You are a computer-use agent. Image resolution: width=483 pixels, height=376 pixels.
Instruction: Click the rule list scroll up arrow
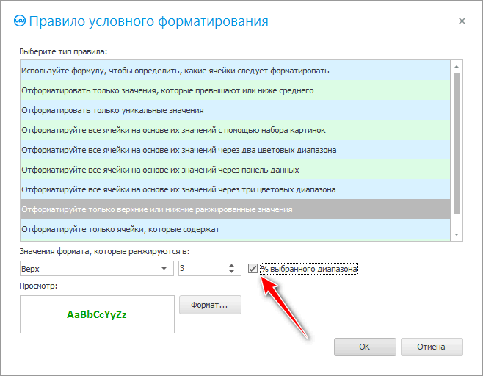457,66
